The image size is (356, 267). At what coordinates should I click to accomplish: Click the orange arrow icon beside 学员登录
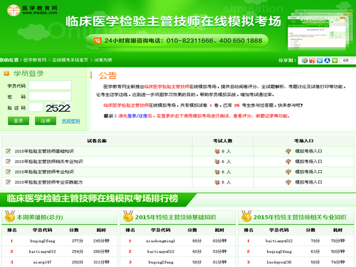[x=6, y=73]
